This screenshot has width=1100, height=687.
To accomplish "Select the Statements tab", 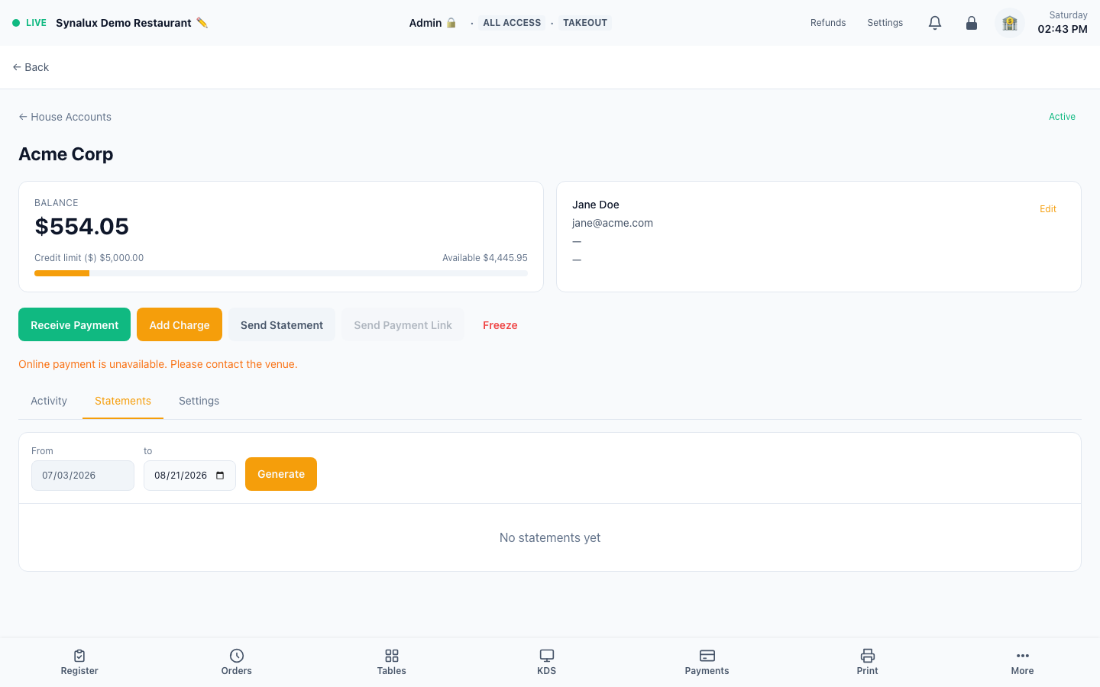I will (x=123, y=401).
